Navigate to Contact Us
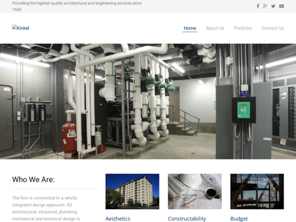Image resolution: width=296 pixels, height=222 pixels. (x=273, y=28)
